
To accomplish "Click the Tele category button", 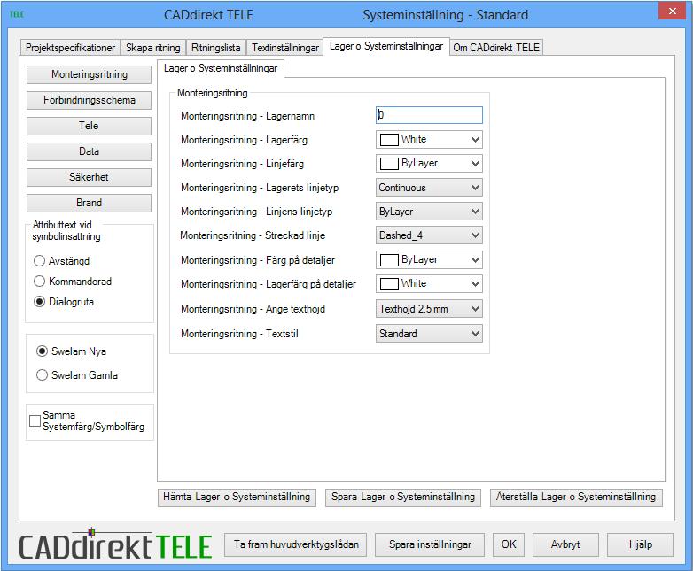I will point(89,126).
